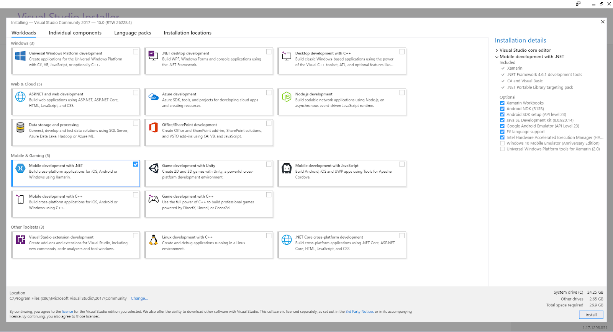
Task: Check .NET desktop development workload
Action: point(269,52)
